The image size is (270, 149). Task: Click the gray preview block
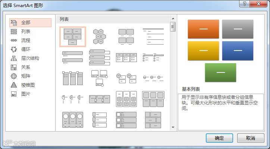click(238, 29)
